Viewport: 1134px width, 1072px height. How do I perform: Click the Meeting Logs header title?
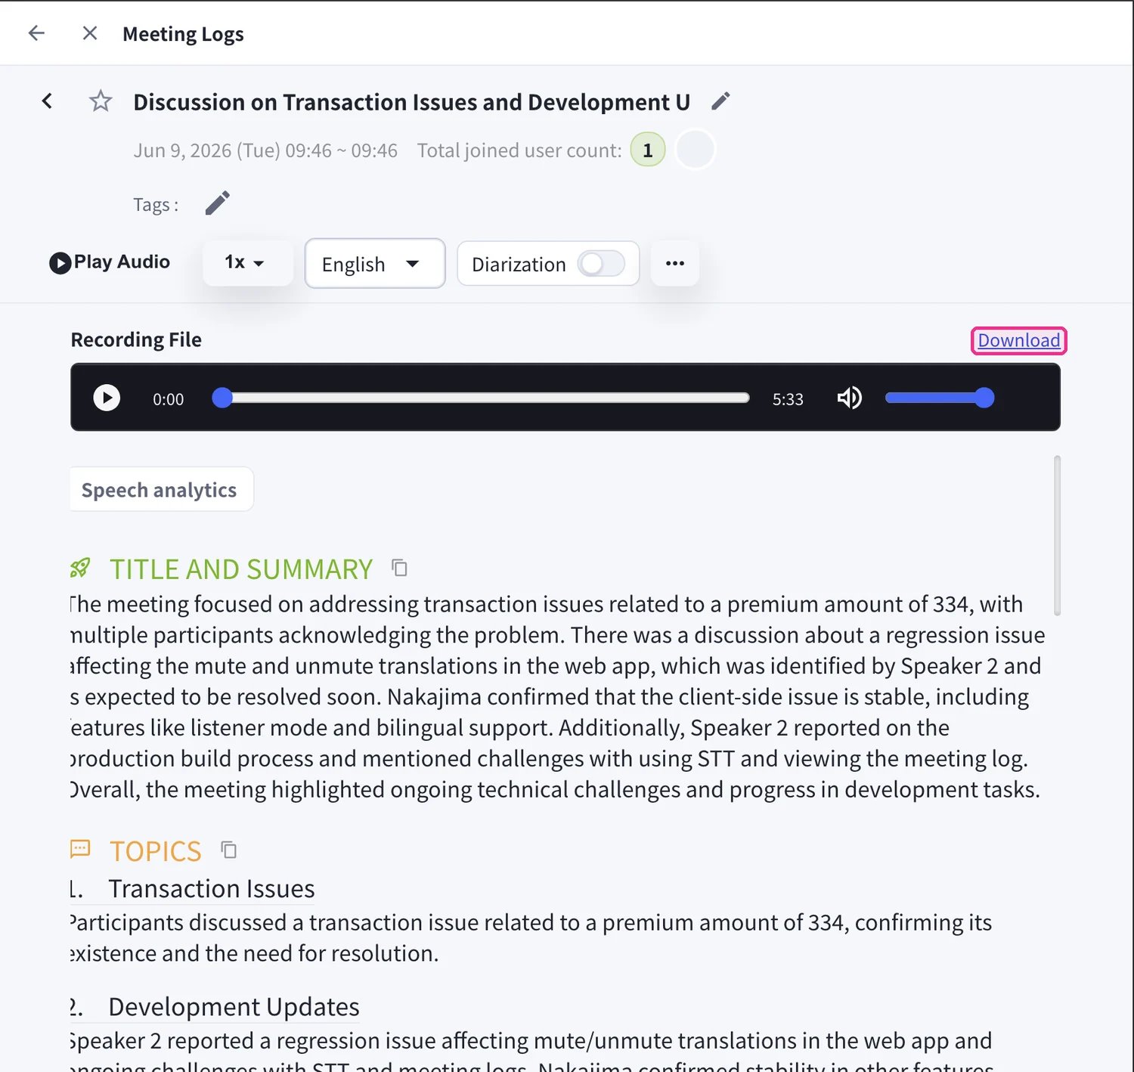(x=183, y=34)
